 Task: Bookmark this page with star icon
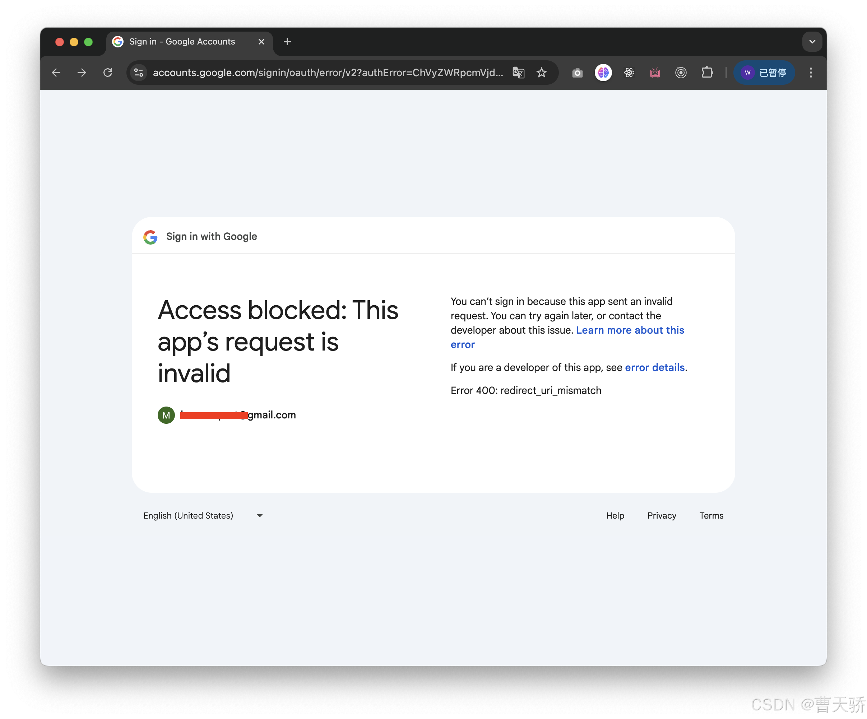(x=541, y=73)
